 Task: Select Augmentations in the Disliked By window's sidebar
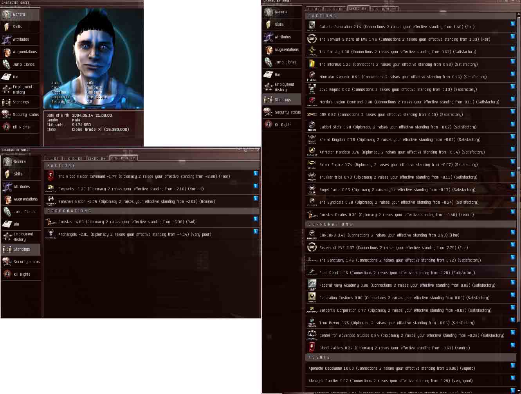click(x=21, y=199)
